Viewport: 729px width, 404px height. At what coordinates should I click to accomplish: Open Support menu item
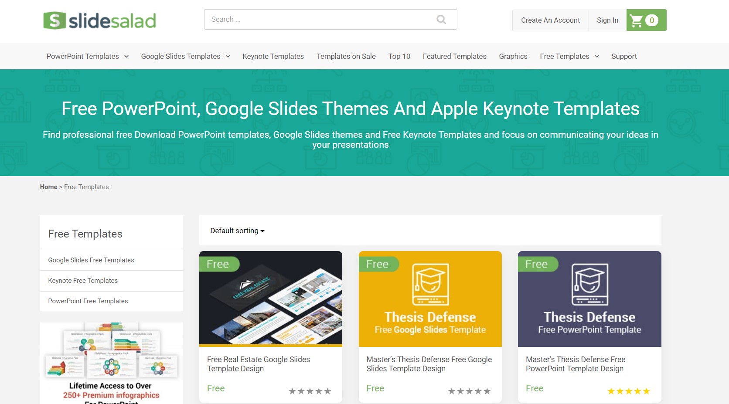(624, 56)
